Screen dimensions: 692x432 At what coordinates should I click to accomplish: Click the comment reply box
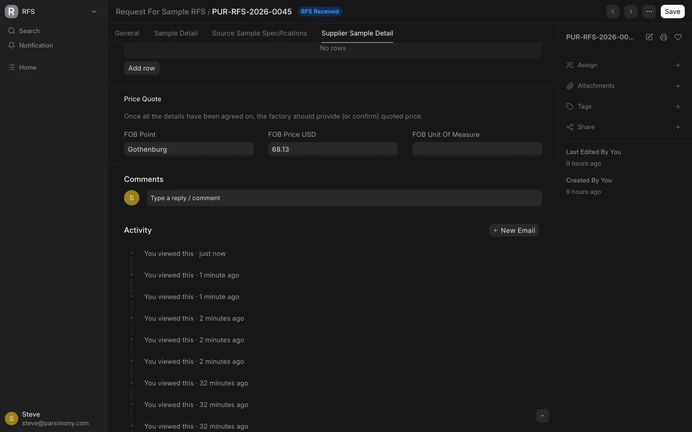tap(344, 198)
